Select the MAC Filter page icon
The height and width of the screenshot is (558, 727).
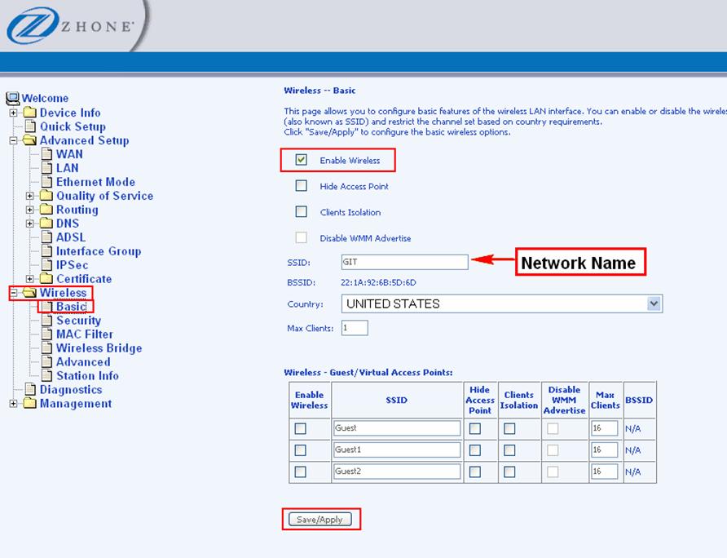click(47, 334)
